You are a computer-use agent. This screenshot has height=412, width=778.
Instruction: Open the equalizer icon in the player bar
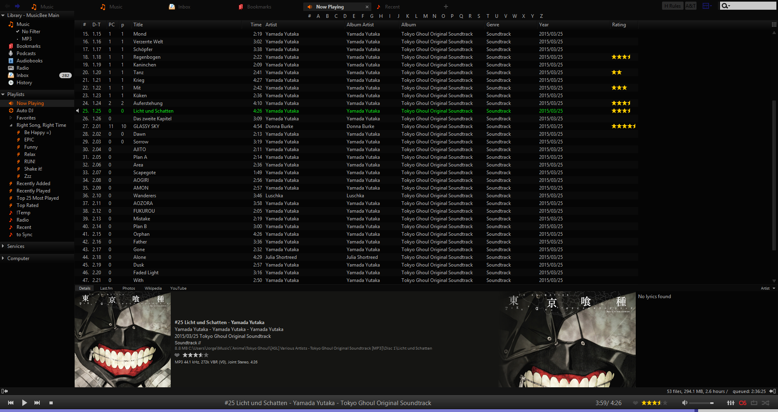point(731,403)
